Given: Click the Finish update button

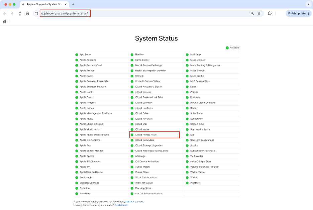Looking at the screenshot, I should click(x=297, y=13).
